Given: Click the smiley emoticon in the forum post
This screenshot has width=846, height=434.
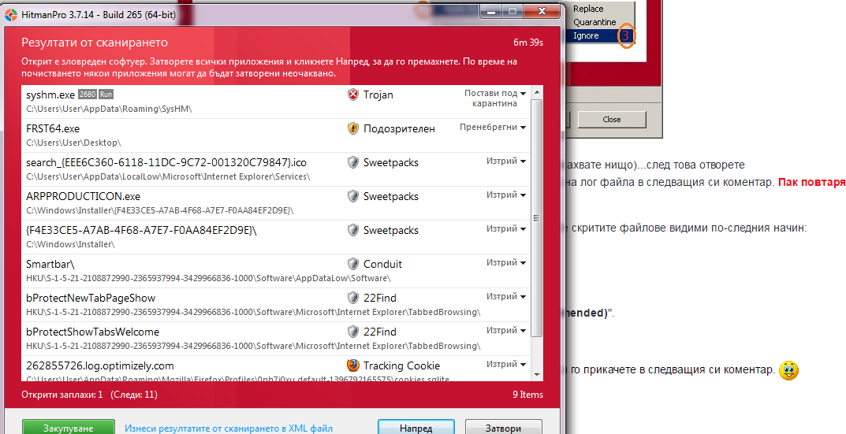Looking at the screenshot, I should (788, 370).
